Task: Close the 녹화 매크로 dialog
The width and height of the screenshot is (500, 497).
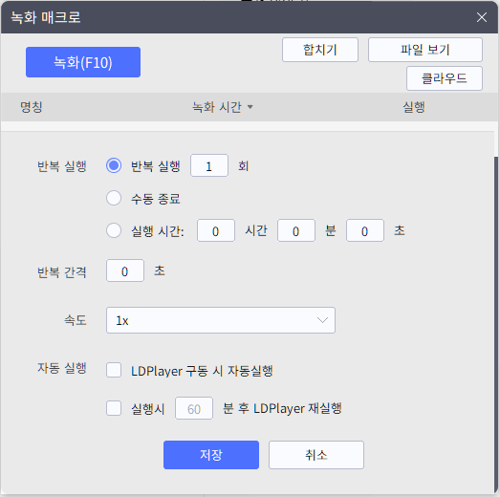Action: pos(482,17)
